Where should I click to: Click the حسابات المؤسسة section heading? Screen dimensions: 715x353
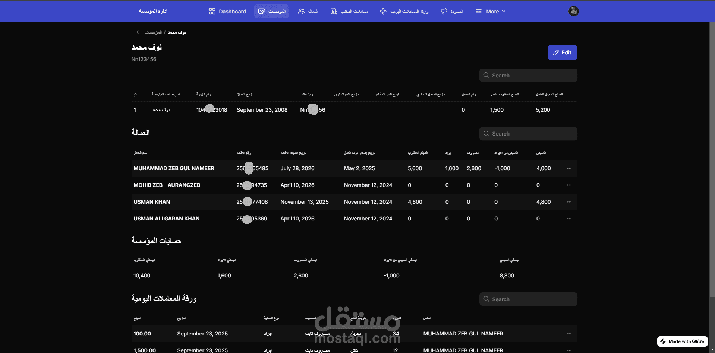156,241
